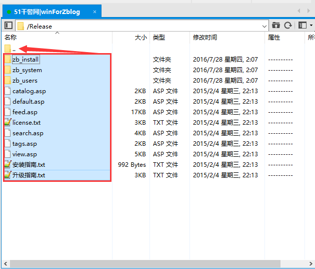Viewport: 315px width, 269px height.
Task: Select the zb_system folder icon
Action: coord(7,70)
